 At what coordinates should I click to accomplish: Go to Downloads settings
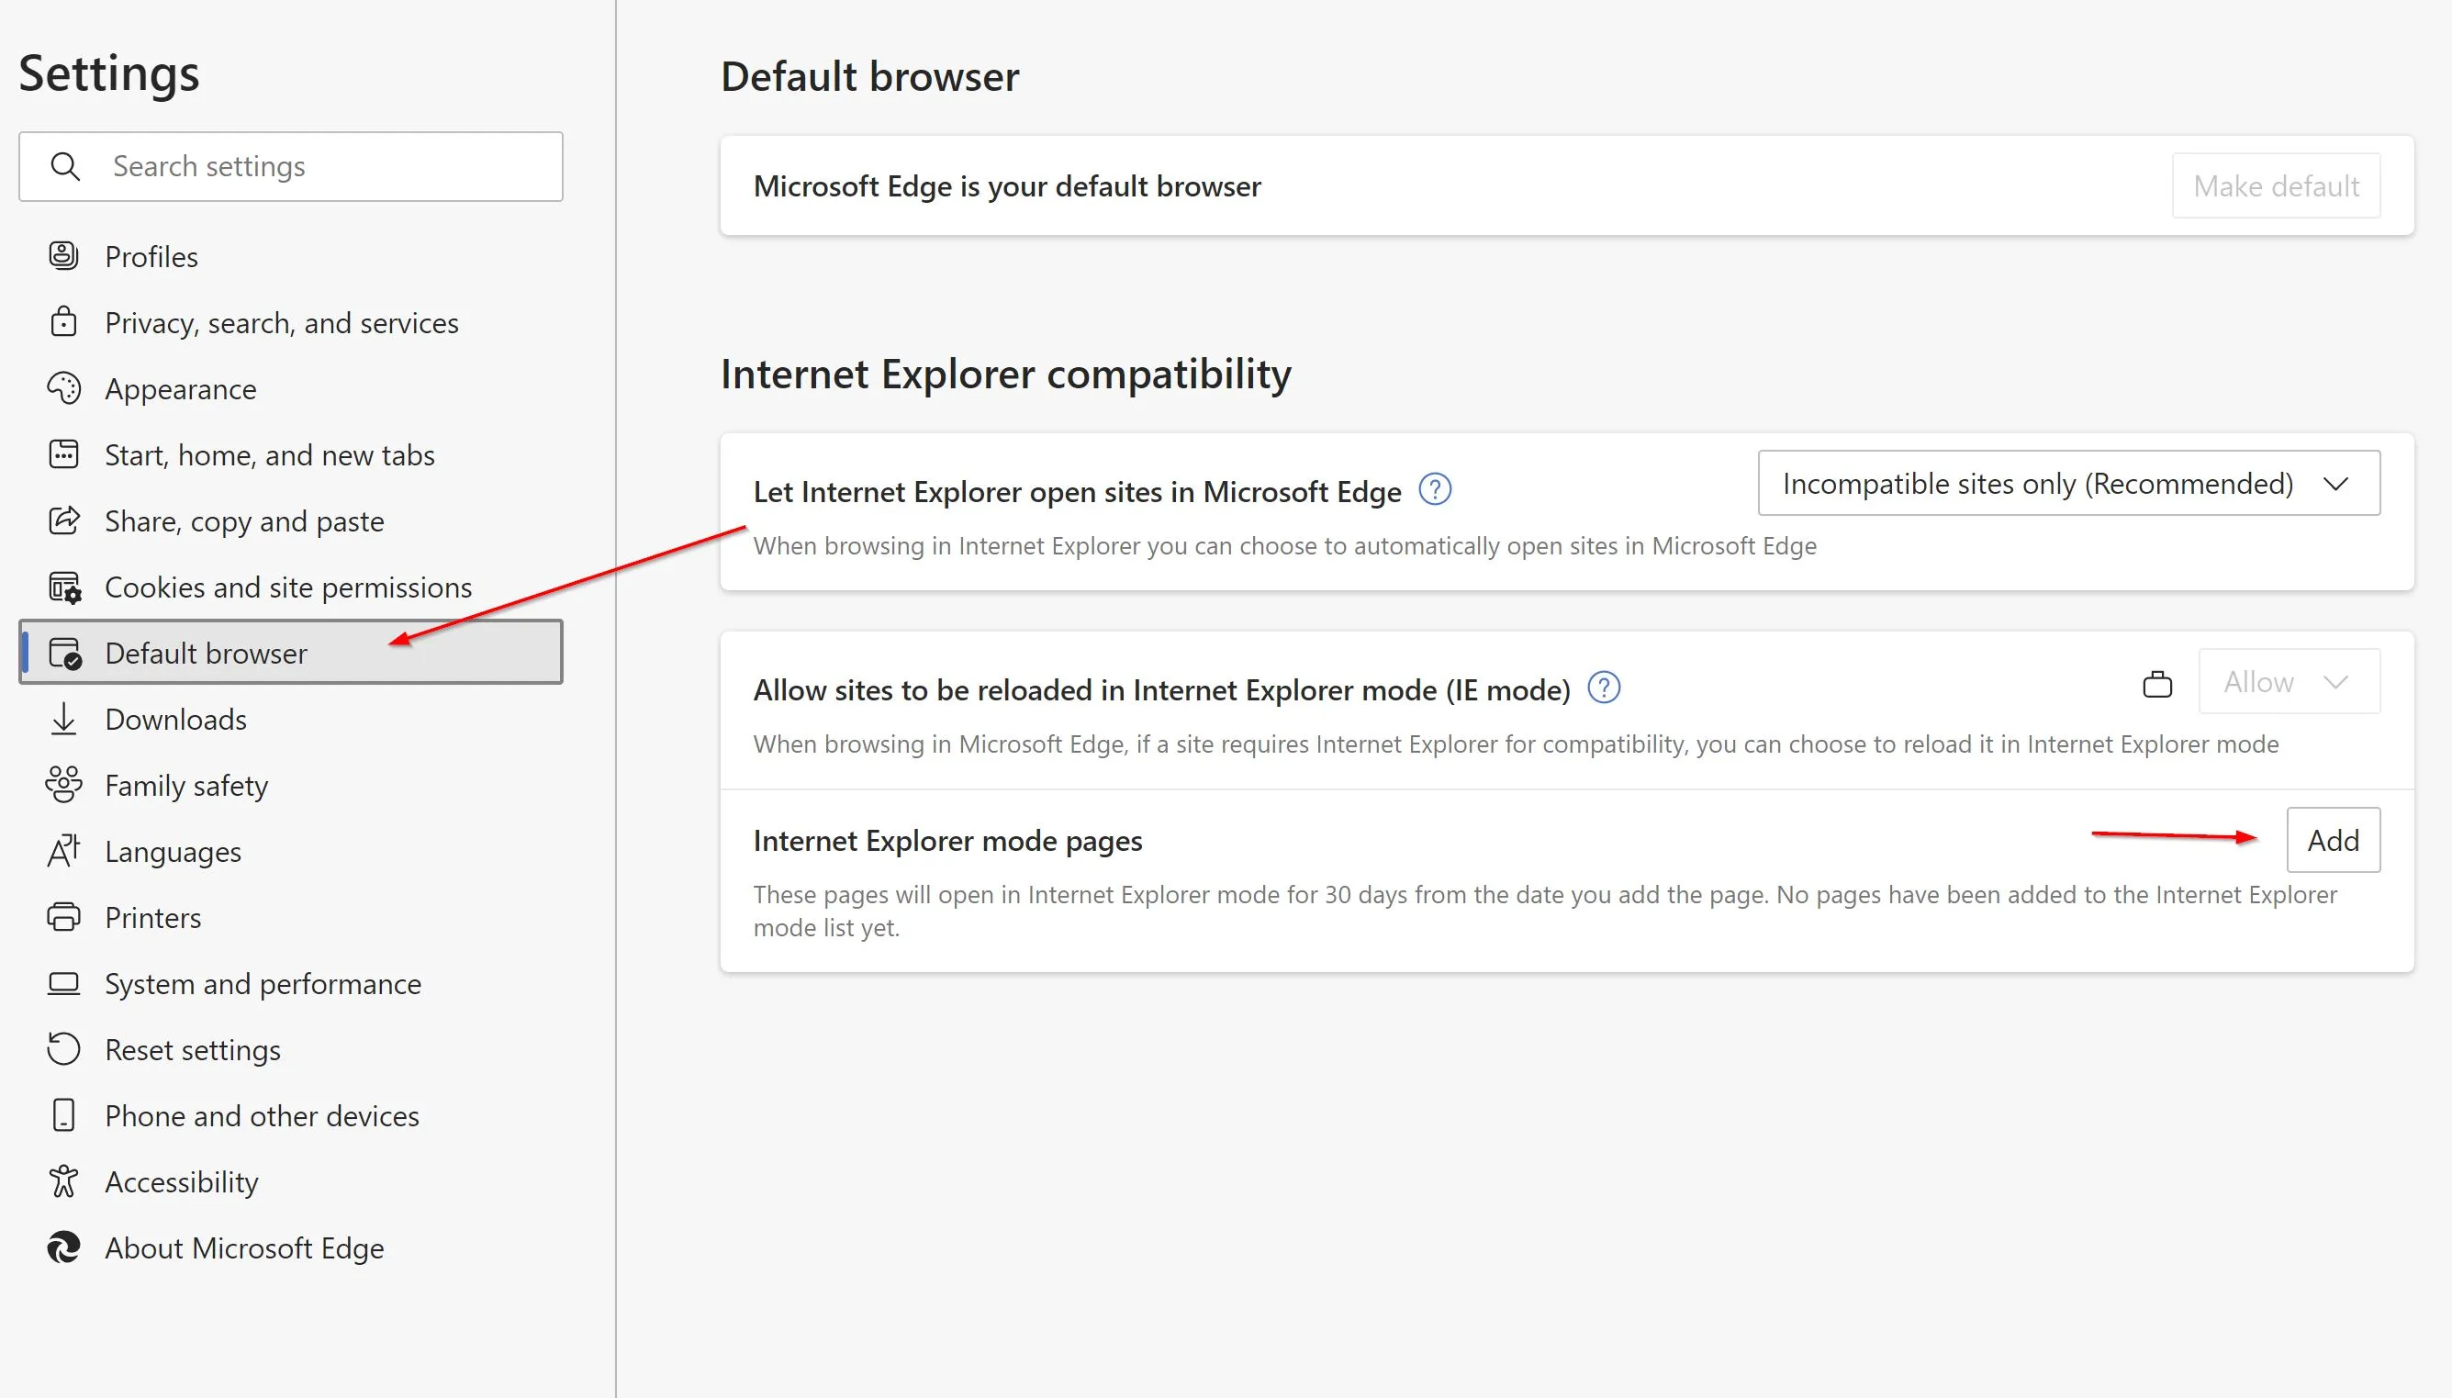pyautogui.click(x=291, y=719)
